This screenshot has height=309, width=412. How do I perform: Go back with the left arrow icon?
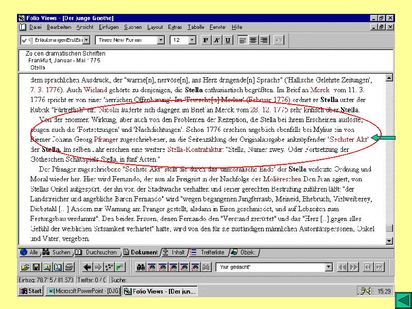click(x=87, y=267)
